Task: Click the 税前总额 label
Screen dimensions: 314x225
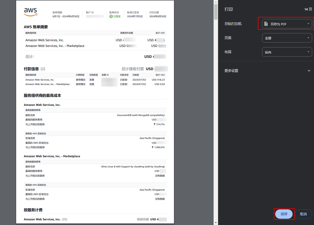Action: [143, 220]
